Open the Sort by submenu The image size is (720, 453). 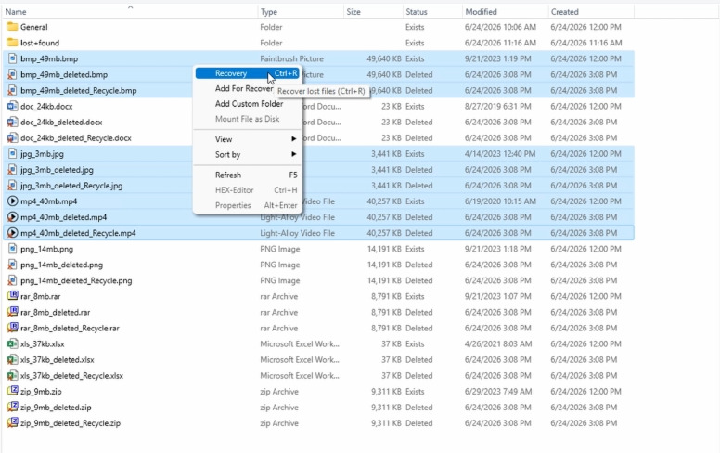(x=247, y=155)
